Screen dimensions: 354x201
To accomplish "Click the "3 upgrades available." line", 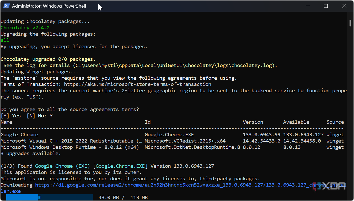I will click(x=31, y=153).
